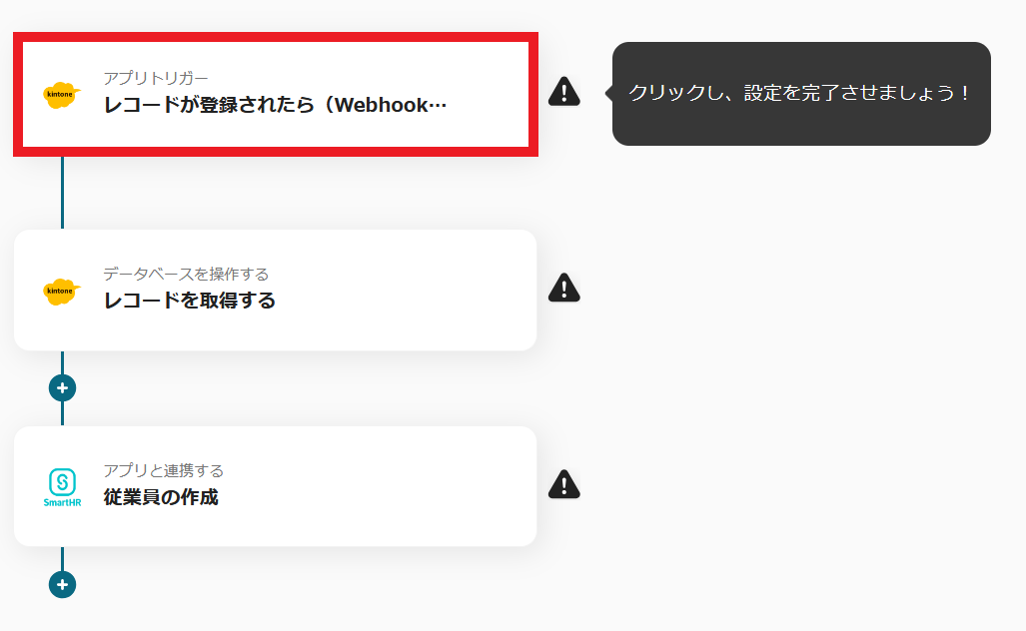Viewport: 1026px width, 631px height.
Task: Click the warning icon next to 従業員の作成
Action: tap(564, 484)
